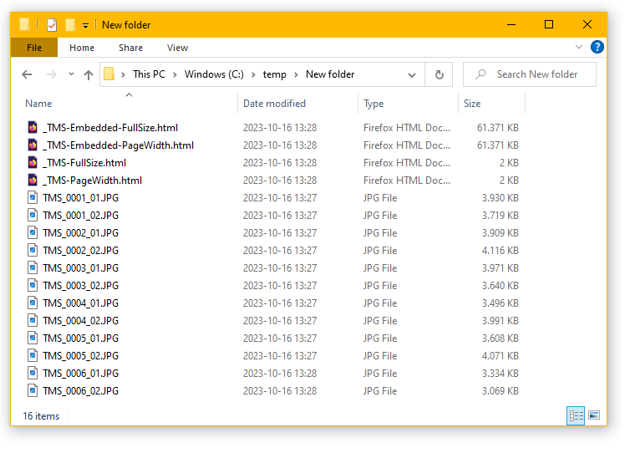Switch to Large icons view in the status bar
Viewport: 635px width, 453px height.
point(594,415)
